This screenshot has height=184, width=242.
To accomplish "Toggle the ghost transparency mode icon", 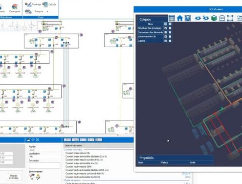I will (222, 18).
